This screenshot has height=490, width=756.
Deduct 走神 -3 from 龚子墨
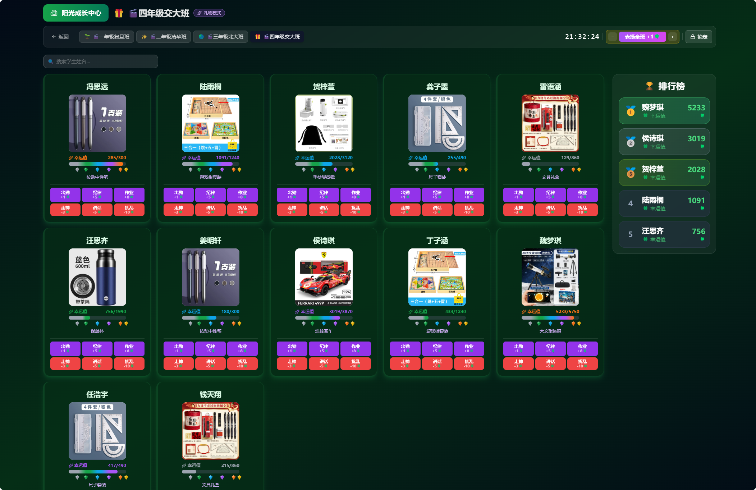[x=405, y=210]
